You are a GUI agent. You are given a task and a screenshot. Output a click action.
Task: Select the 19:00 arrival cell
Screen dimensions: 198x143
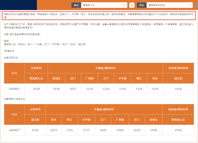click(120, 130)
